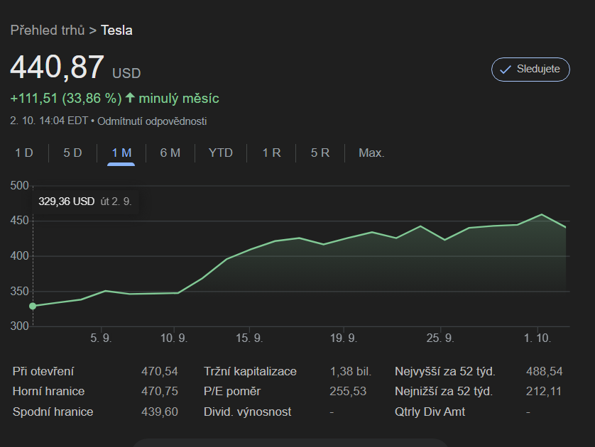Select the 1 R yearly range

click(x=271, y=153)
